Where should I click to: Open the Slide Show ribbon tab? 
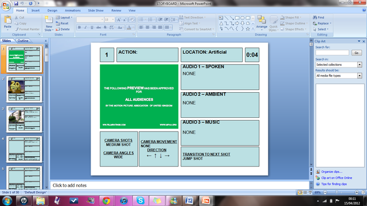(x=96, y=10)
